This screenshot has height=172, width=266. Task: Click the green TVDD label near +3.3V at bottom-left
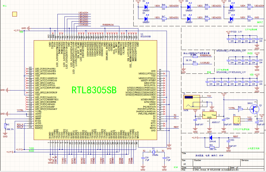click(31, 148)
